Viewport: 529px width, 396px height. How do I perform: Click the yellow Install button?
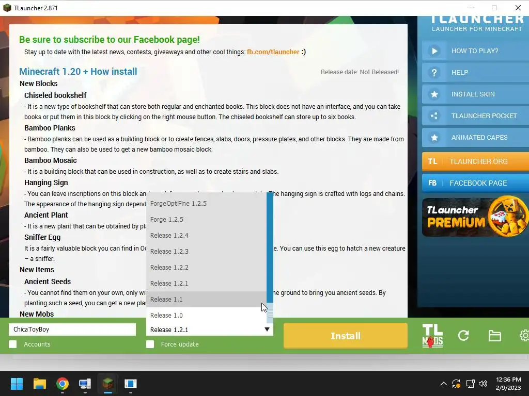(346, 336)
